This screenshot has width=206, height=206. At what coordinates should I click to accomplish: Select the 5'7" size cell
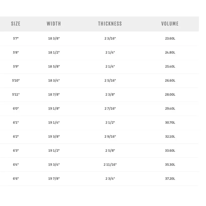pos(16,39)
